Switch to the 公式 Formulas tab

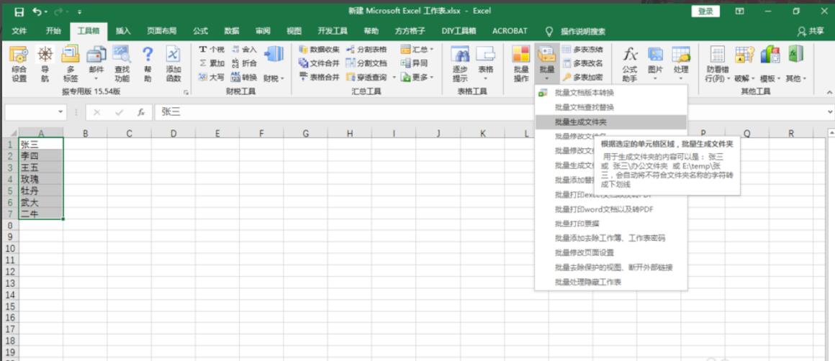point(200,32)
